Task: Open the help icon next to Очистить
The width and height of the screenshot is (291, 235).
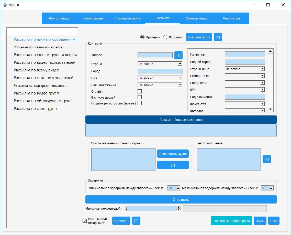Action: tap(136, 221)
